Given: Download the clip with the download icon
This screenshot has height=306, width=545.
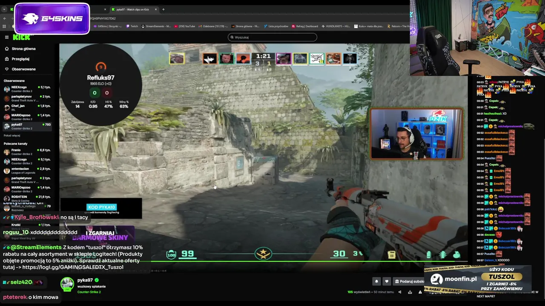Looking at the screenshot, I should (x=410, y=292).
